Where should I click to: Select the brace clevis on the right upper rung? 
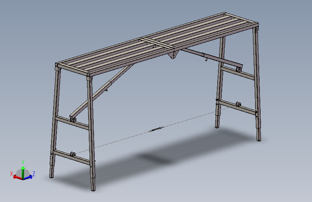tap(239, 69)
